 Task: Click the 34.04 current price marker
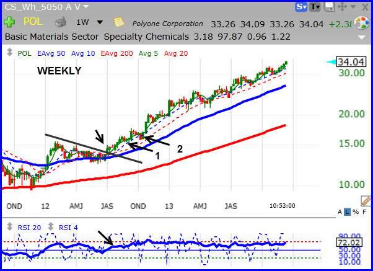tap(351, 62)
